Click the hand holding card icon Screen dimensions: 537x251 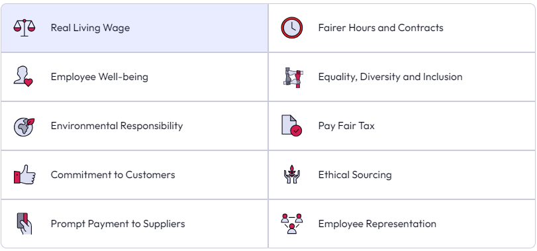(x=24, y=224)
